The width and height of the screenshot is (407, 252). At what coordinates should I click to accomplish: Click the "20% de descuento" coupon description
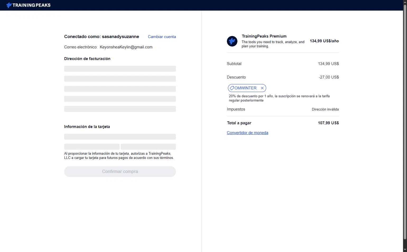[x=279, y=98]
